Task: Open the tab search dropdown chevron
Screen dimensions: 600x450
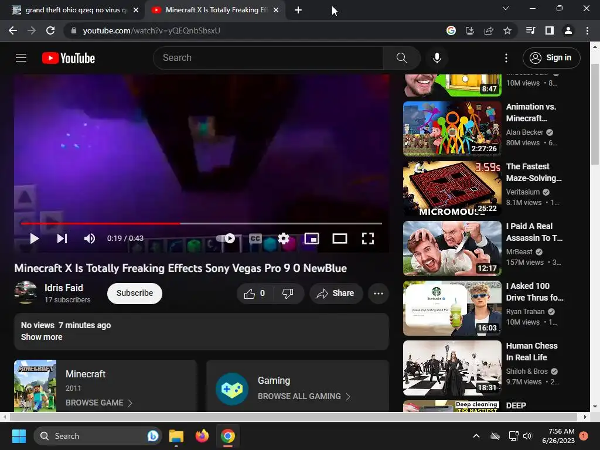Action: pyautogui.click(x=506, y=8)
